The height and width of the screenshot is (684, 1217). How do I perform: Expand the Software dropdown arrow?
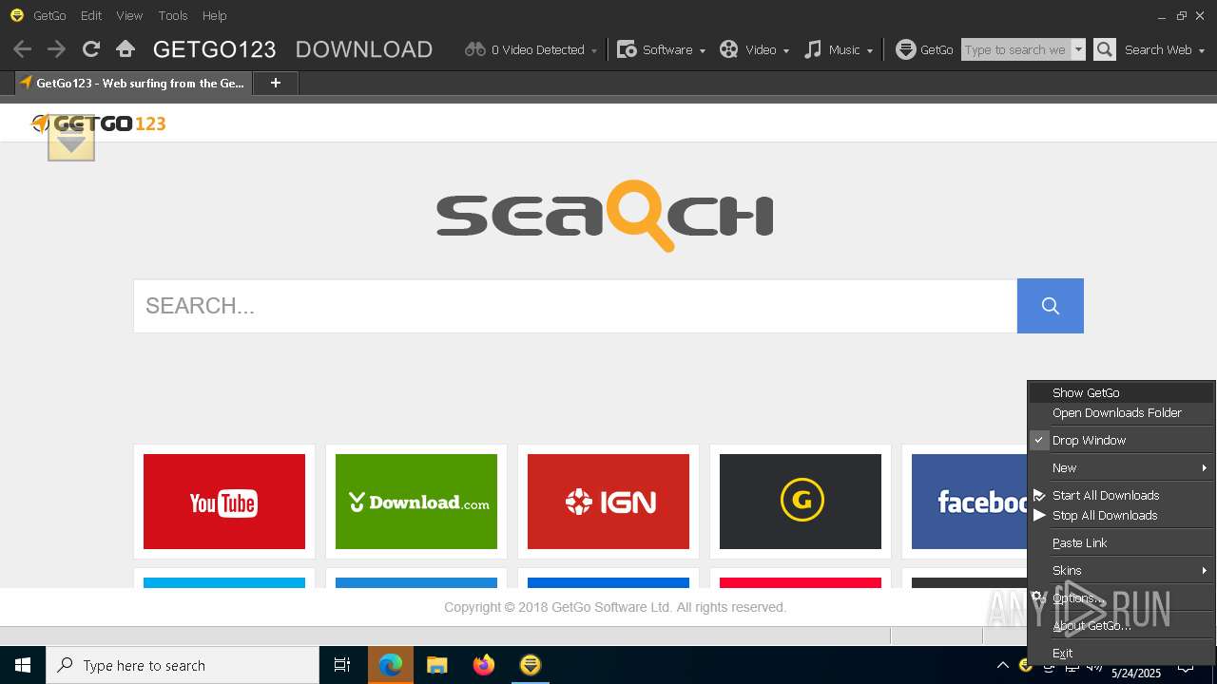[x=702, y=50]
